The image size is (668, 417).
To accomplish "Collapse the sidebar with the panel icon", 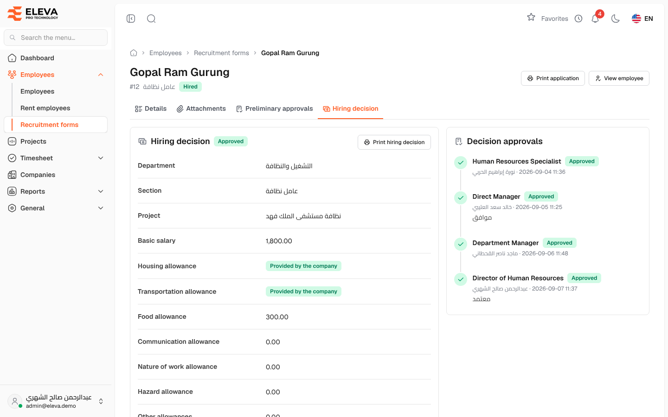I will pos(131,19).
